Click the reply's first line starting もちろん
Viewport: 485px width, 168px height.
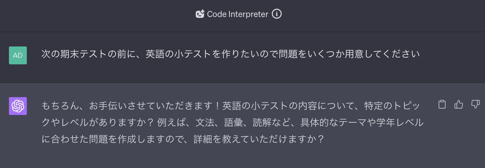[230, 106]
